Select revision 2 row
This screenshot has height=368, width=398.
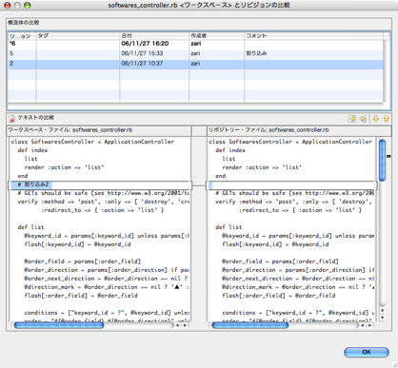[x=195, y=64]
